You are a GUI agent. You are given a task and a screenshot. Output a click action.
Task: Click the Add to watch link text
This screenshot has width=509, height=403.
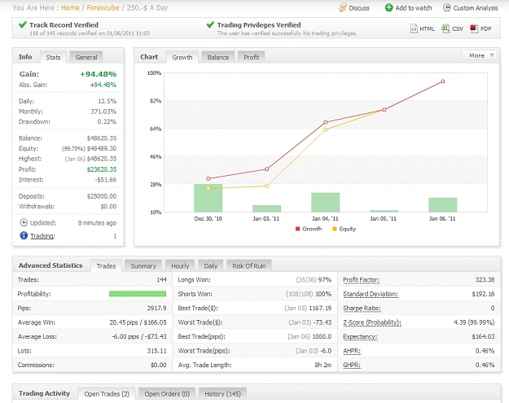point(414,8)
